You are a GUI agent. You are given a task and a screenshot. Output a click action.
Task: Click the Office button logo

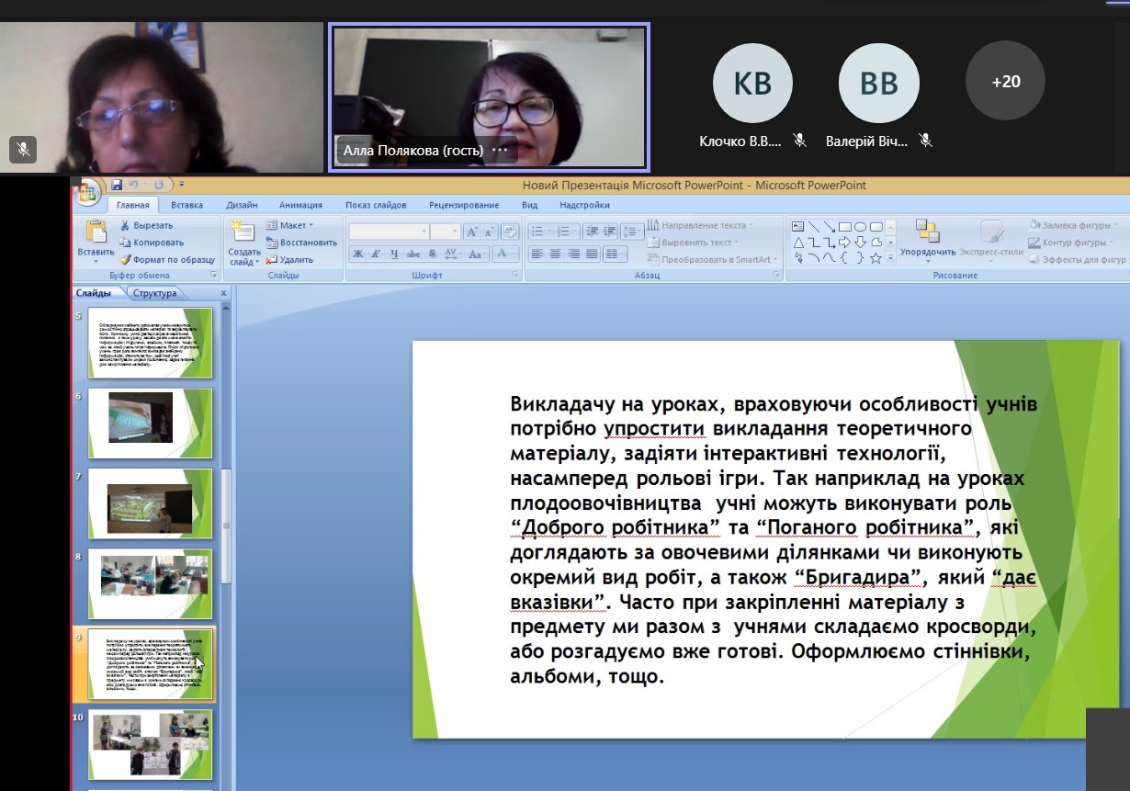[87, 191]
